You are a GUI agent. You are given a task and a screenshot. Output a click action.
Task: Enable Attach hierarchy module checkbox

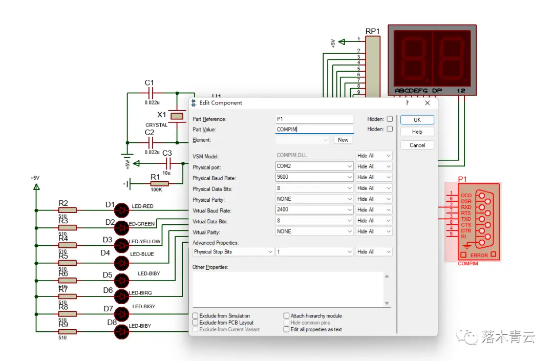(x=287, y=316)
